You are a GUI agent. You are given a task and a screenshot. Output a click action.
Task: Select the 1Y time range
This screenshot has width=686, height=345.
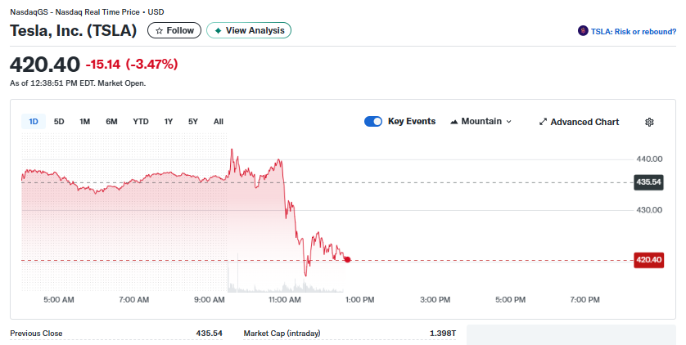coord(168,122)
